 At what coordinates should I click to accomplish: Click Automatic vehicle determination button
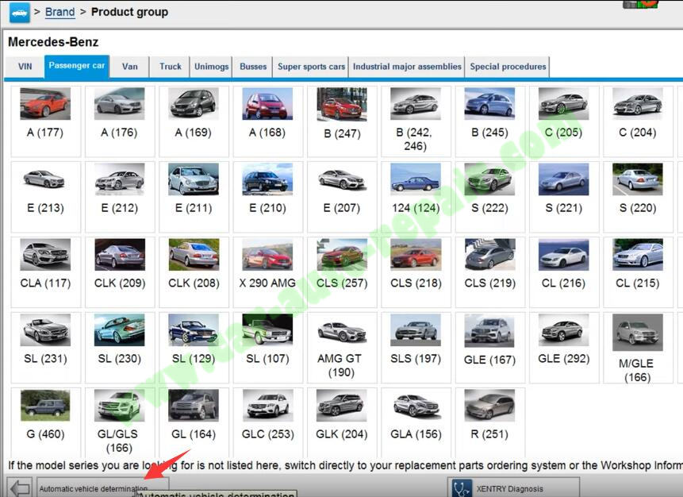[x=94, y=488]
